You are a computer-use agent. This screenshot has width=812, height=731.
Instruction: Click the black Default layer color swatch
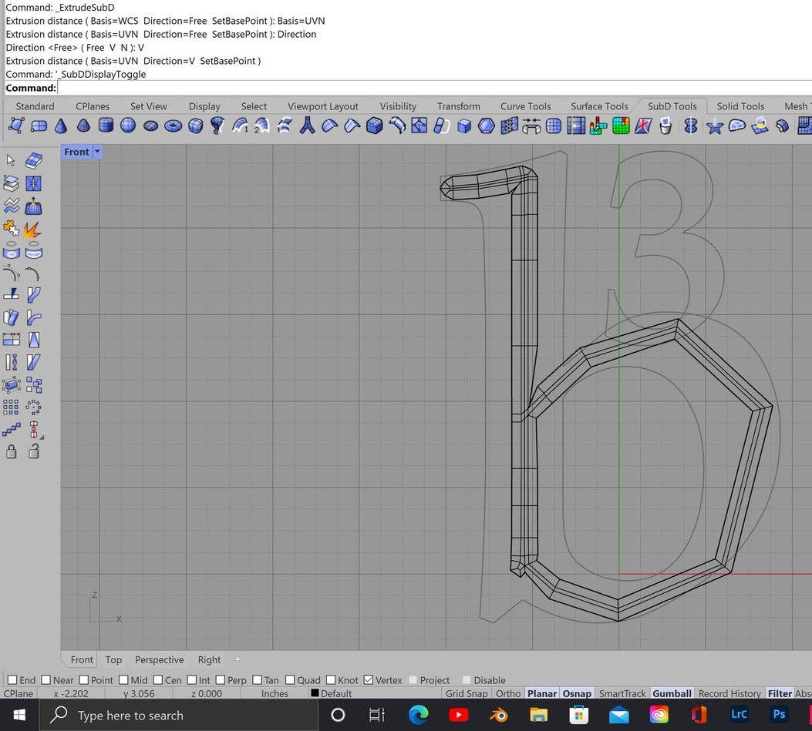(315, 693)
